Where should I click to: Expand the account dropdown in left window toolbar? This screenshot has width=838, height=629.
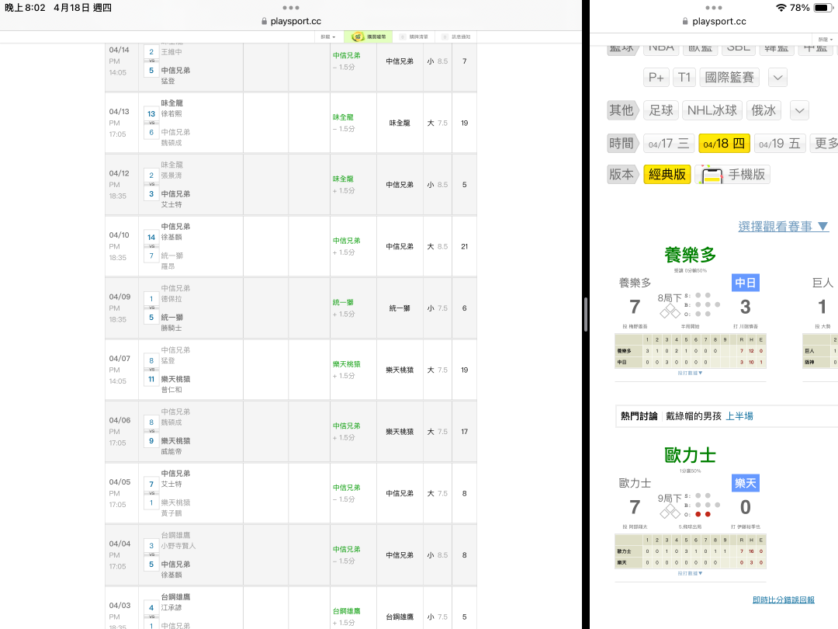[328, 37]
